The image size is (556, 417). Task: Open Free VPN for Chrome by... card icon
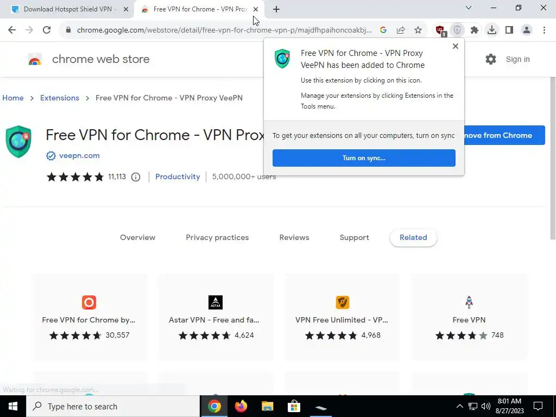(89, 302)
